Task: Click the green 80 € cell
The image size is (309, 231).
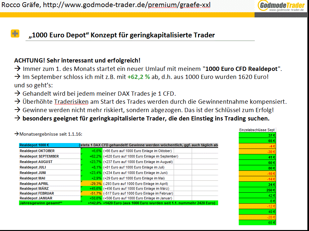Action: 257,168
